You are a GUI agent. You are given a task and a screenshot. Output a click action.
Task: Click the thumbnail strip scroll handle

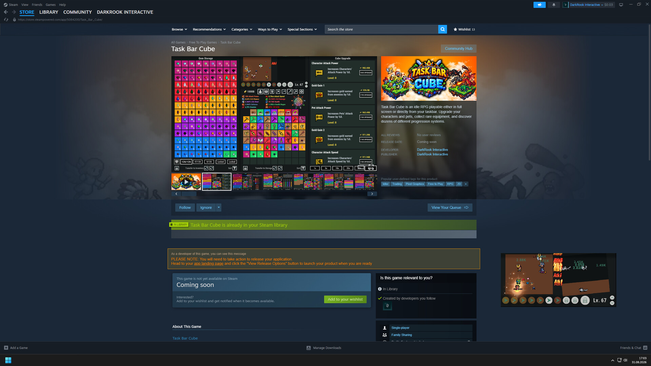click(x=189, y=194)
